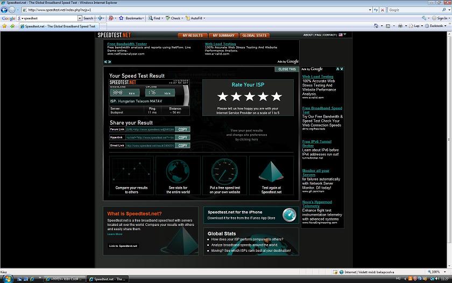This screenshot has width=452, height=283.
Task: Expand the Google Toolbar search box dropdown
Action: coord(80,18)
